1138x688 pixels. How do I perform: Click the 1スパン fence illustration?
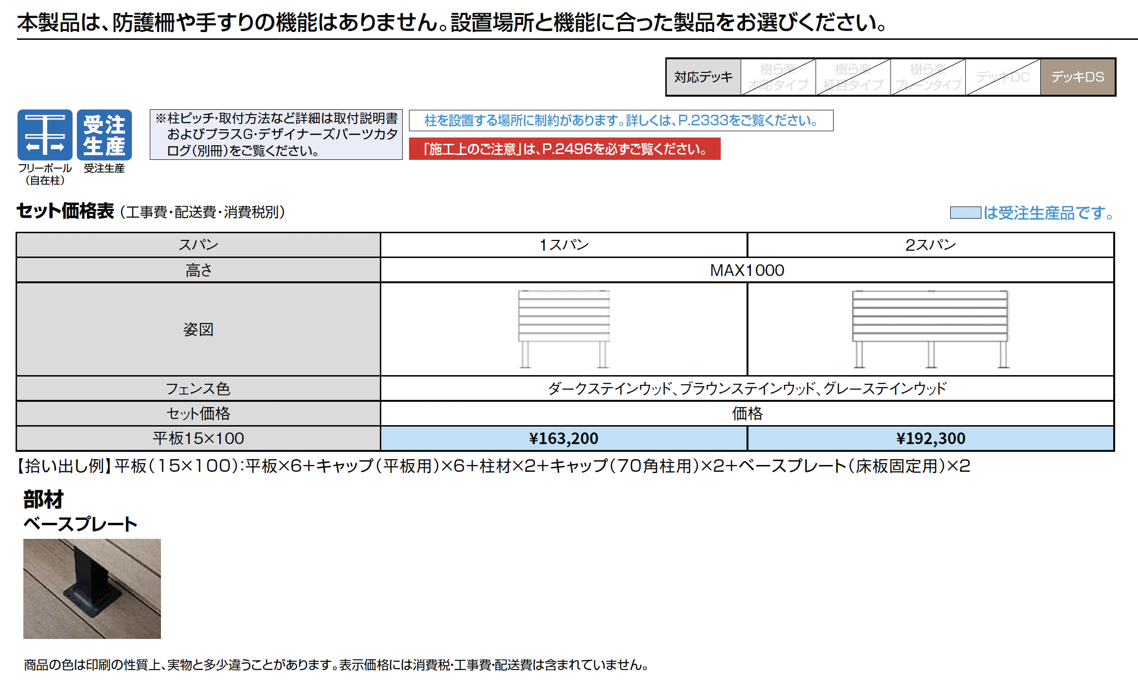[564, 329]
